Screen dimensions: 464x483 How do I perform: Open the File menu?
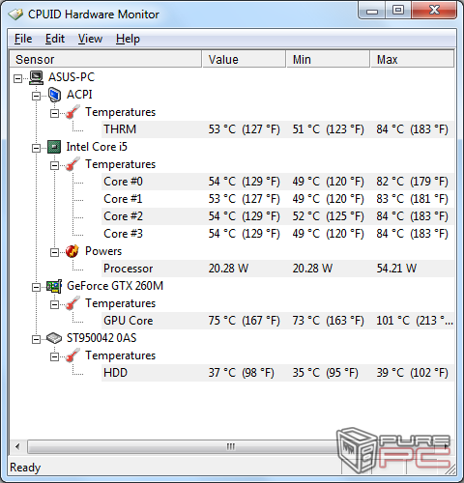pos(23,39)
